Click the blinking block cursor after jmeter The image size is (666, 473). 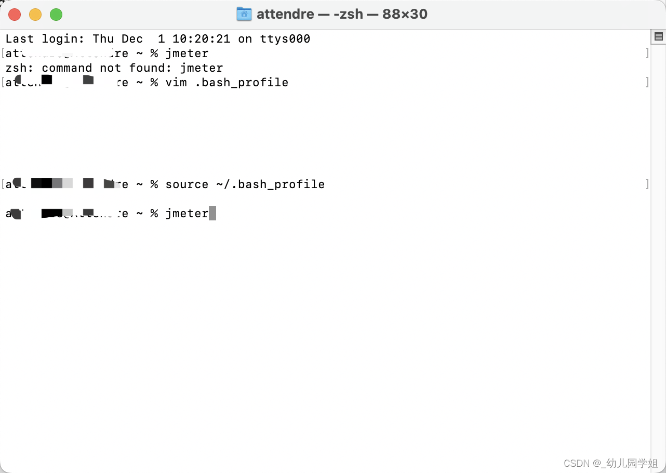[x=212, y=213]
